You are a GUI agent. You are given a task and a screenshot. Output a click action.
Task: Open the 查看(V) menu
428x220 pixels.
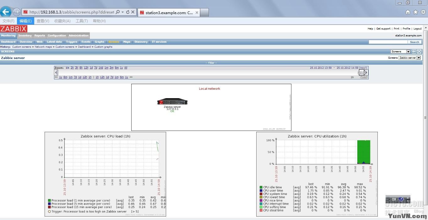(43, 21)
